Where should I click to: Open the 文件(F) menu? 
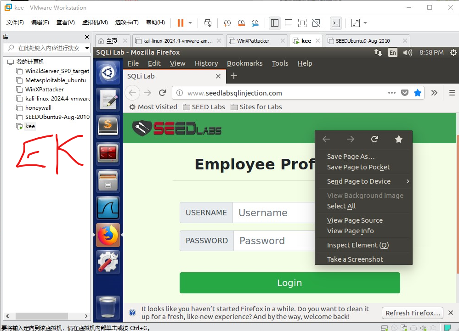(15, 22)
